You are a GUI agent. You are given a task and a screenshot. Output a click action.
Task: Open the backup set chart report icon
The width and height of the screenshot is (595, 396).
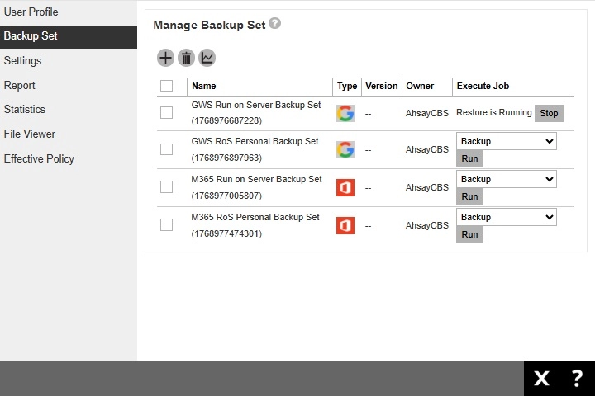tap(207, 58)
